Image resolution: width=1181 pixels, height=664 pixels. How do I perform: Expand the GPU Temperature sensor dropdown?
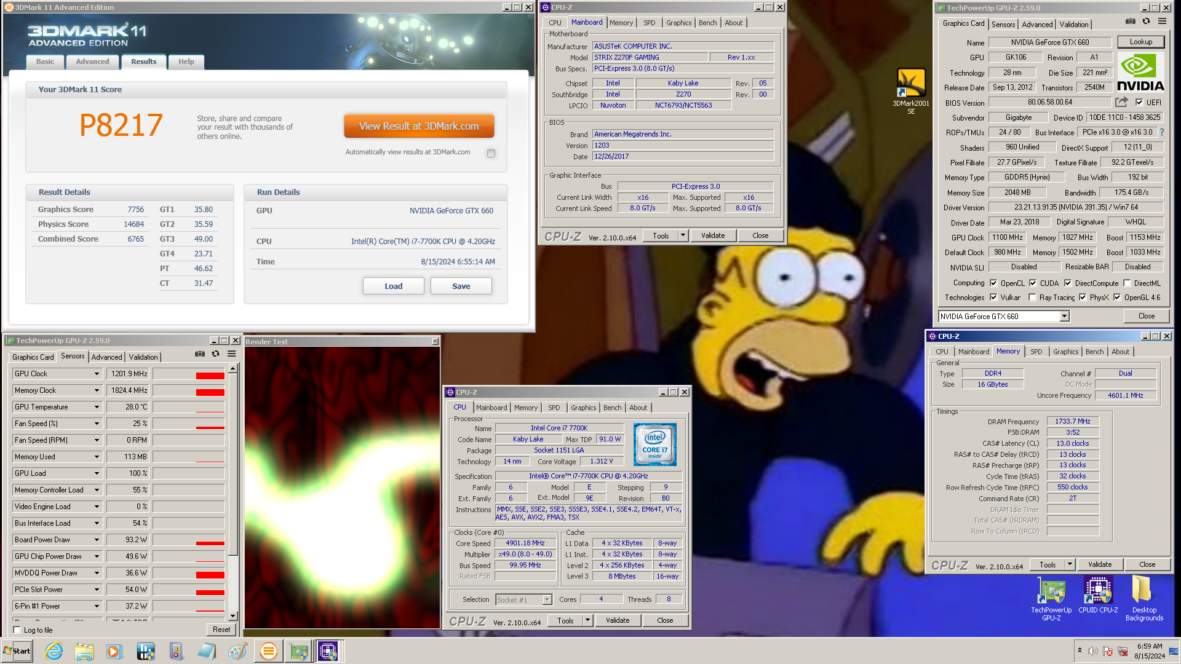[97, 407]
